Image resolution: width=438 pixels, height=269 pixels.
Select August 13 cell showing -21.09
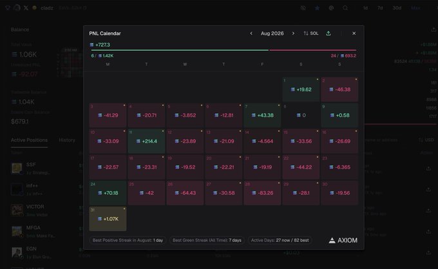[x=224, y=141]
